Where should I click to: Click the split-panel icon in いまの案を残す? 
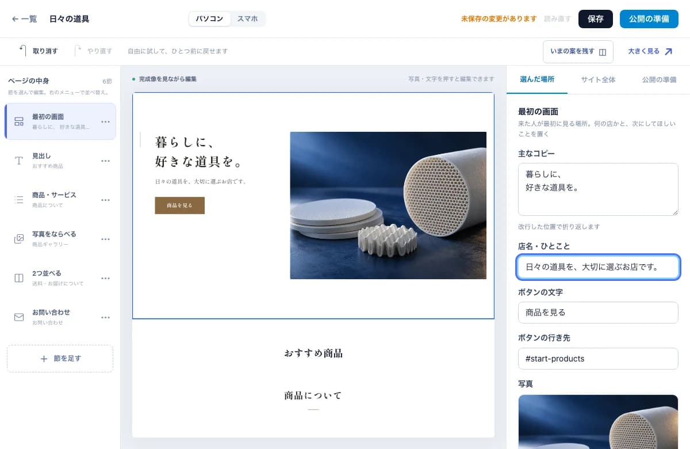click(x=603, y=52)
